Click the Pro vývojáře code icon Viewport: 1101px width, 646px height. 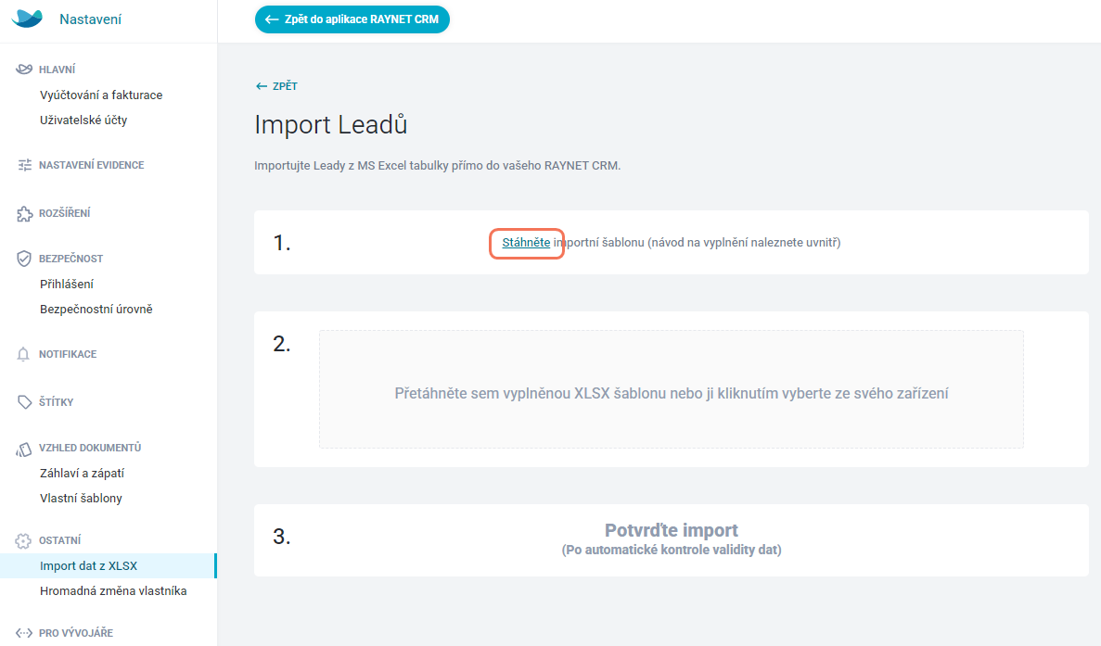pos(24,633)
